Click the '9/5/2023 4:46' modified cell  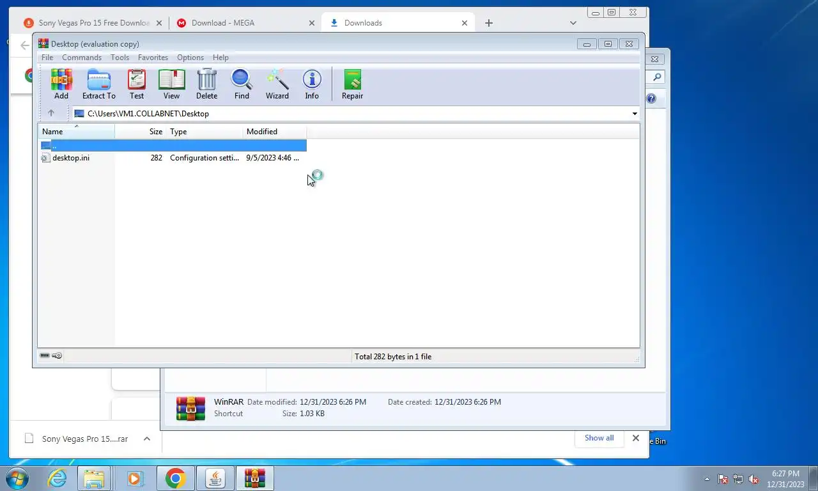272,158
